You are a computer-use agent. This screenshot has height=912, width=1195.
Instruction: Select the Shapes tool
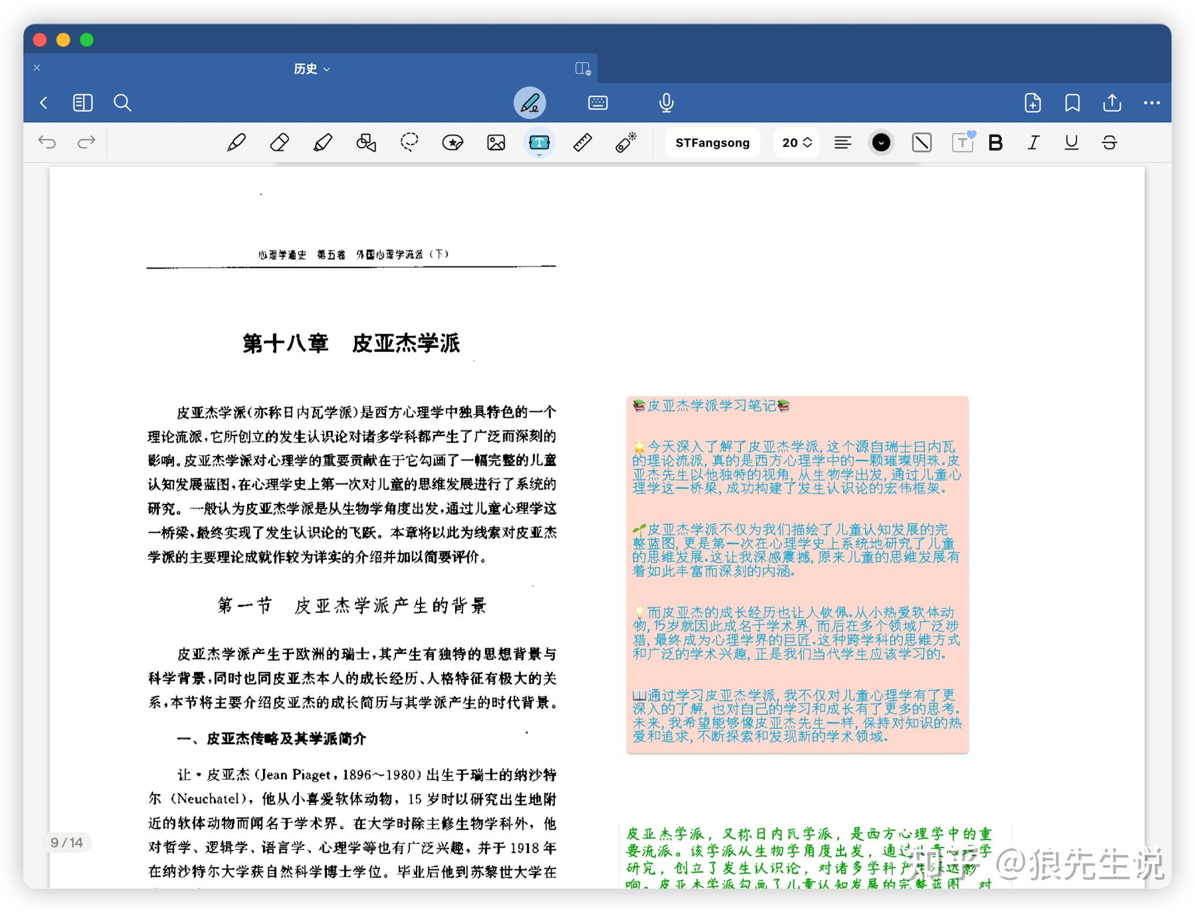coord(366,142)
